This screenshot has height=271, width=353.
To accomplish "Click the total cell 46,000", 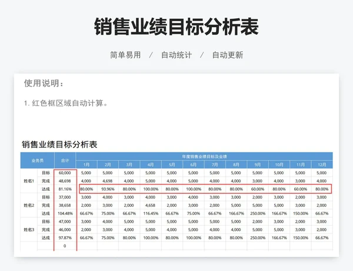I will (65, 230).
